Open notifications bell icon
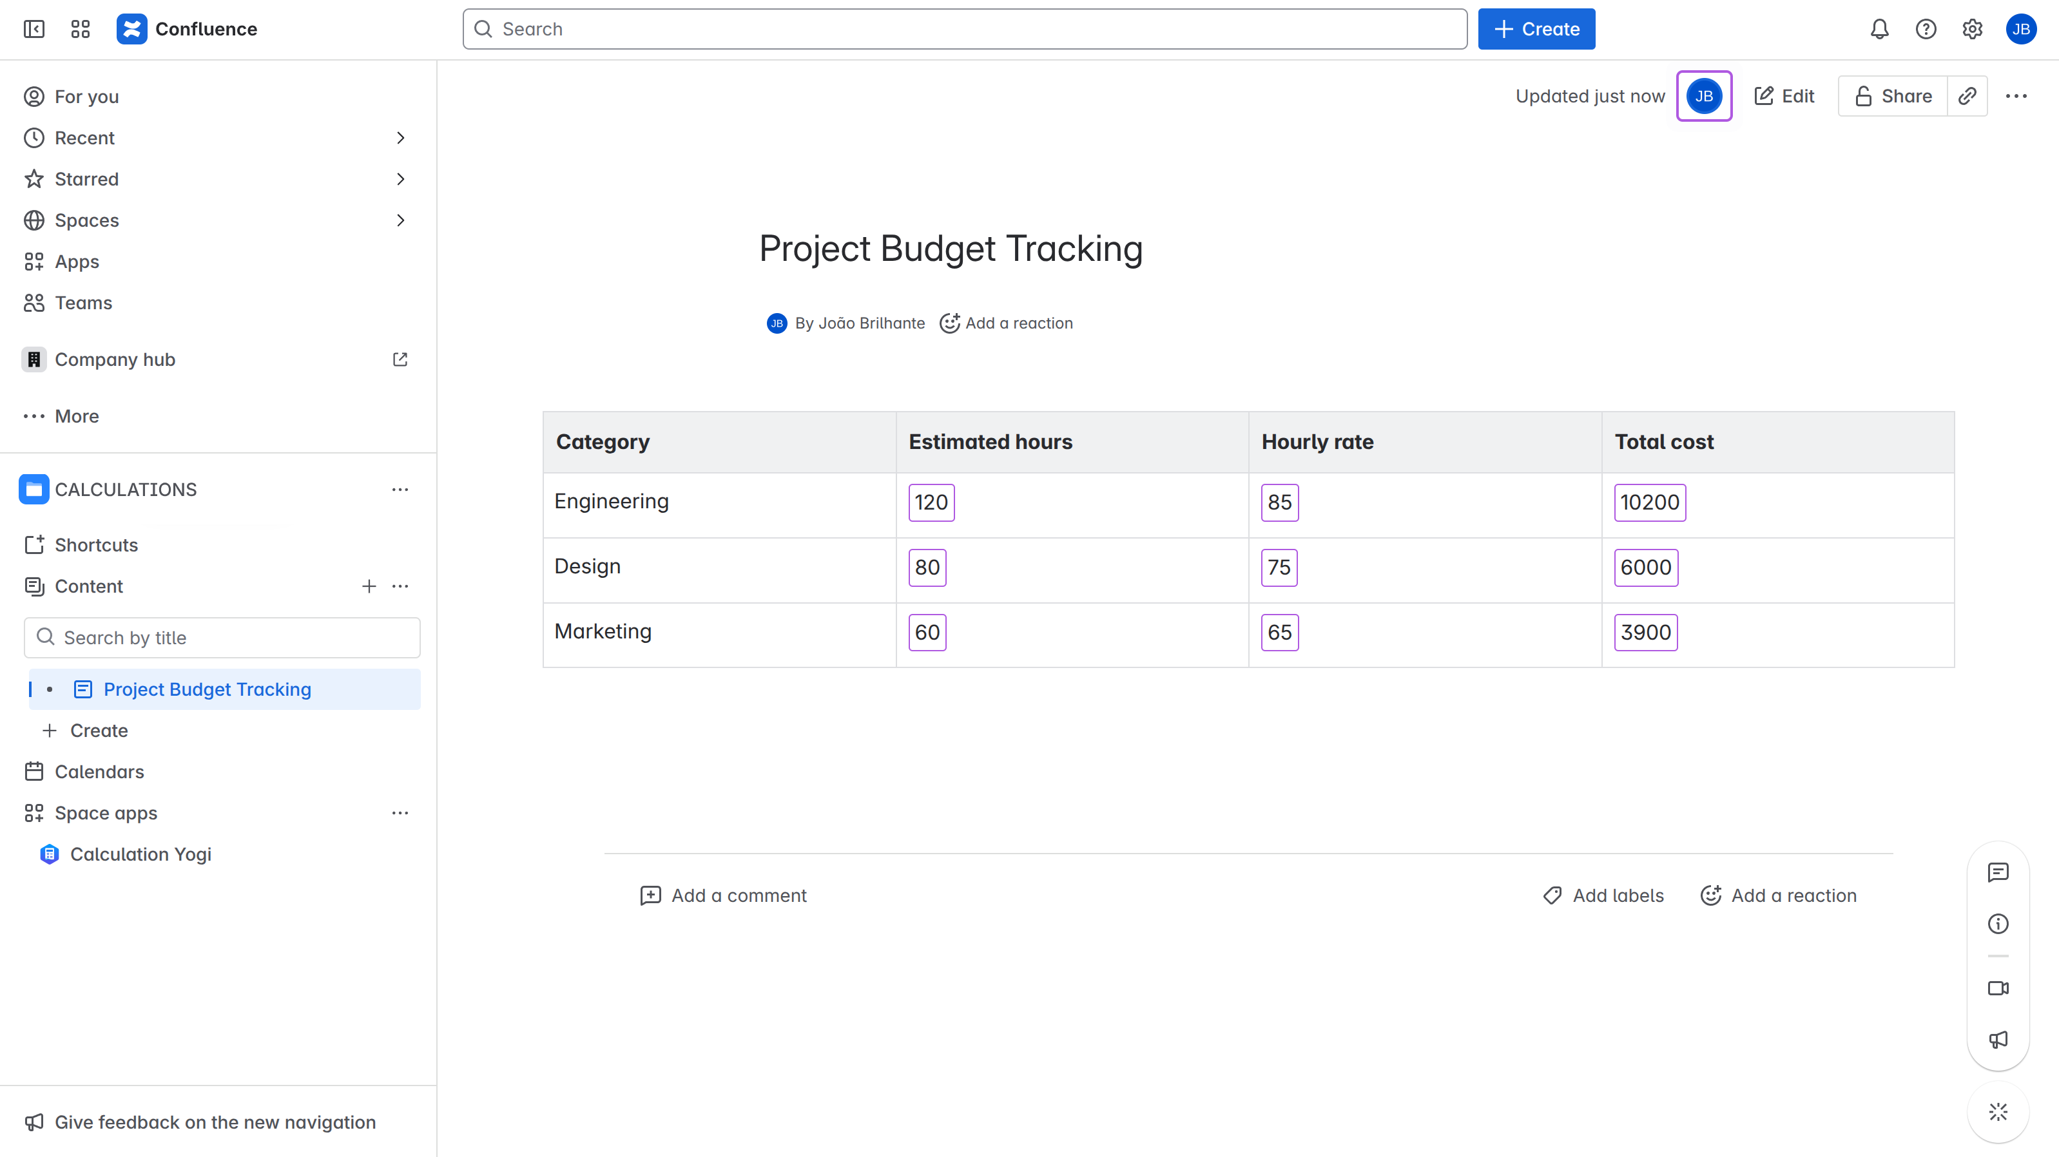 (1879, 30)
